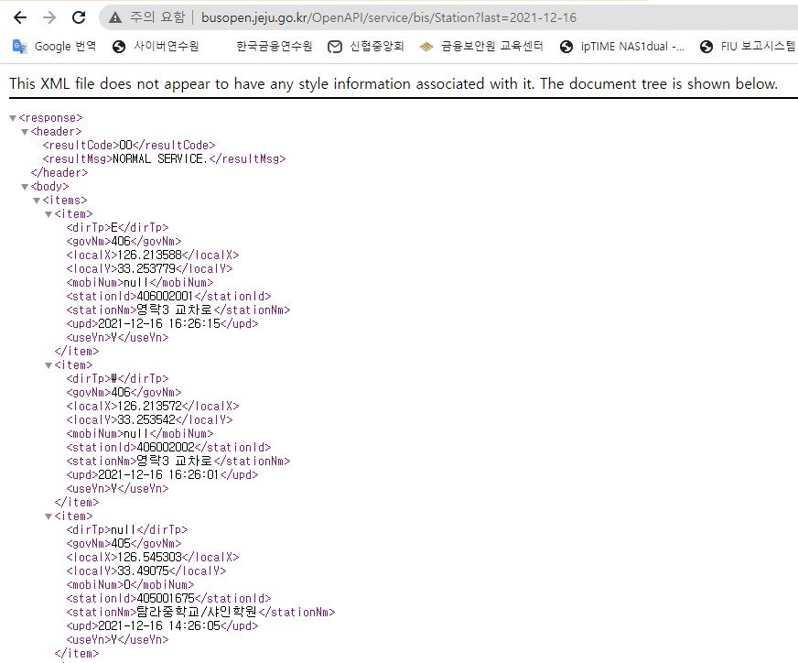The width and height of the screenshot is (798, 663).
Task: Click the localY 33.253779 value
Action: (x=146, y=269)
